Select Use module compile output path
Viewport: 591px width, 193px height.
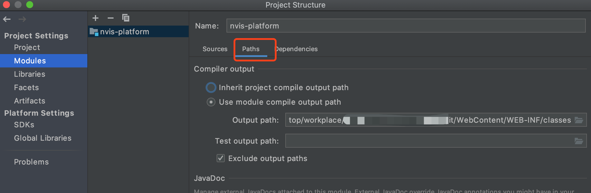(x=211, y=102)
